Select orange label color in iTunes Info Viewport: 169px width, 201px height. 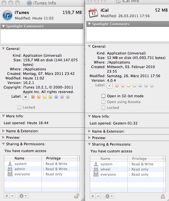[x=39, y=97]
